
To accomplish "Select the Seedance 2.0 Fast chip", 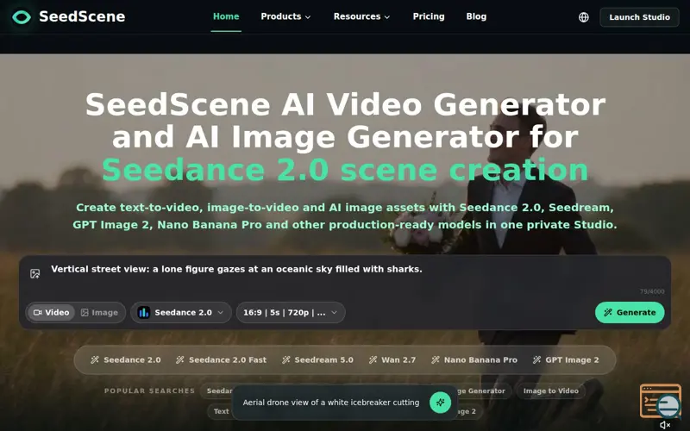I will coord(222,359).
